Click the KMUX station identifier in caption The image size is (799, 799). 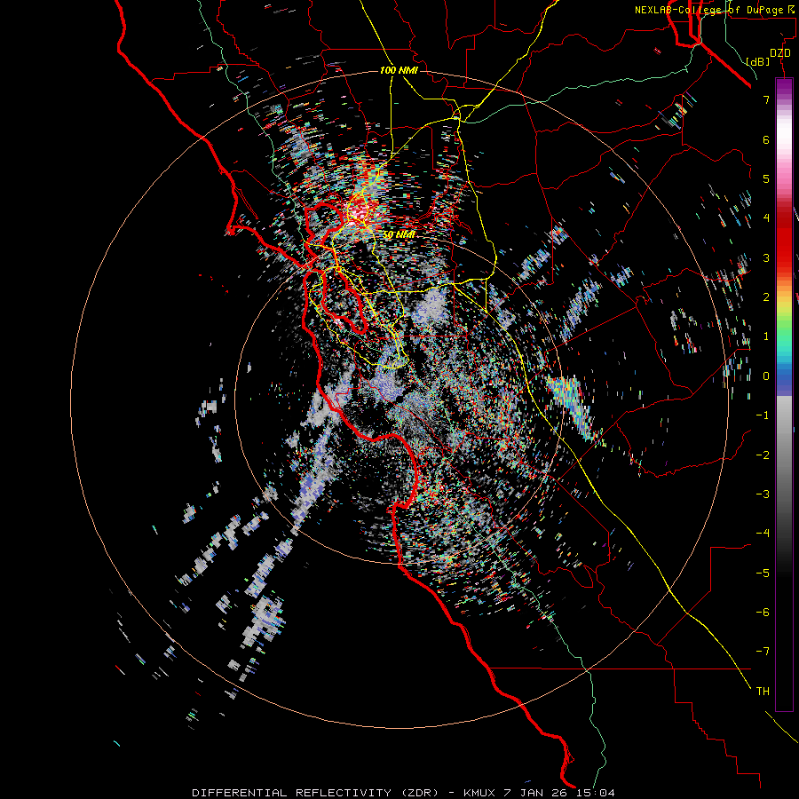(x=479, y=793)
